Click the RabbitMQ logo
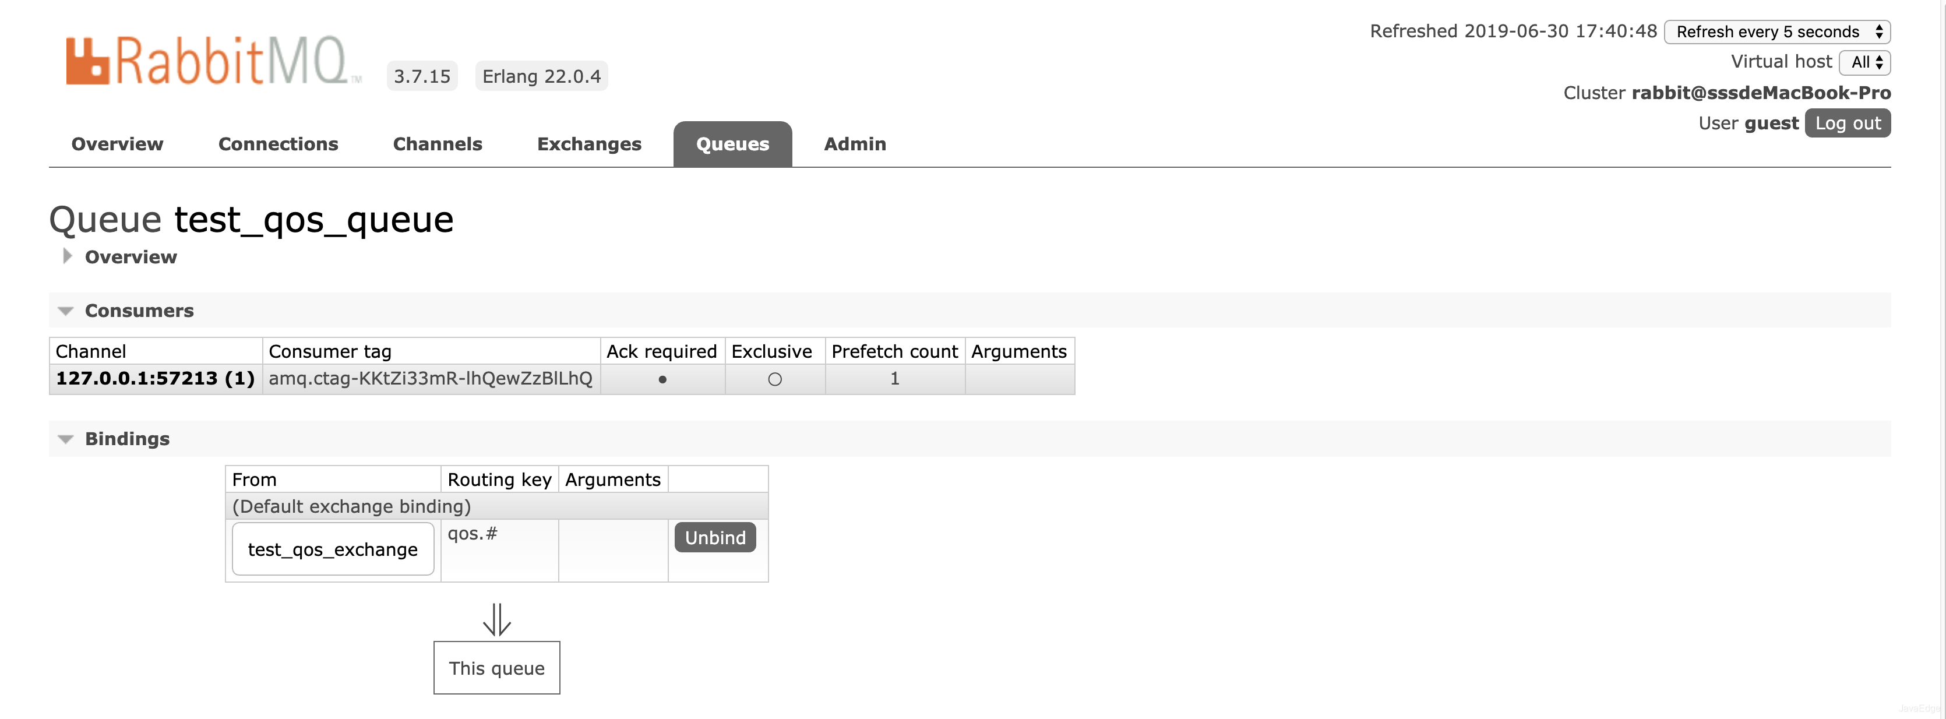The width and height of the screenshot is (1946, 719). (213, 61)
